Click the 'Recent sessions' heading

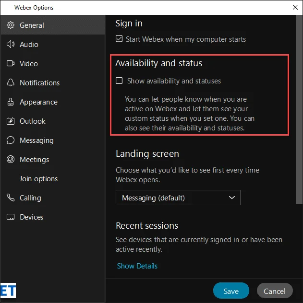coord(147,225)
